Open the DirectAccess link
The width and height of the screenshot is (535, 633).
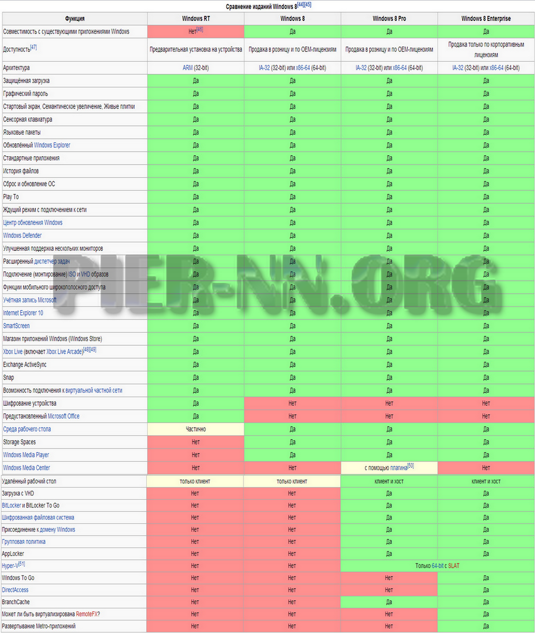[x=15, y=590]
